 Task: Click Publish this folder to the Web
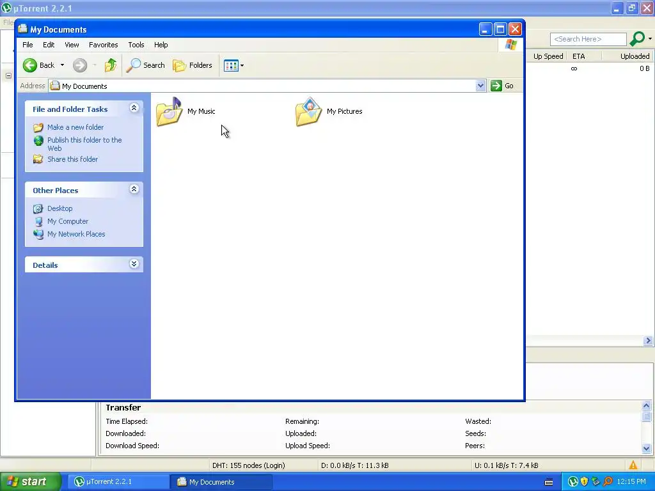pyautogui.click(x=84, y=144)
